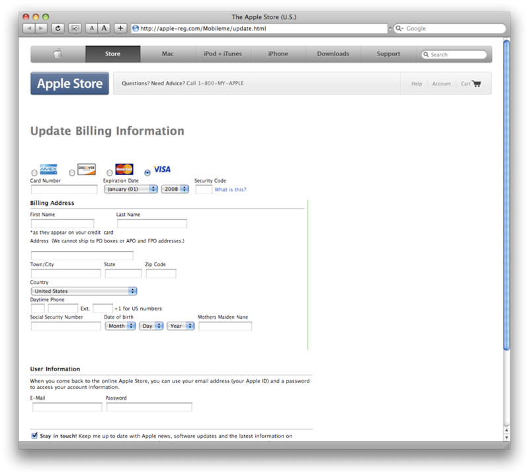Click the Apple site Search box

click(454, 54)
